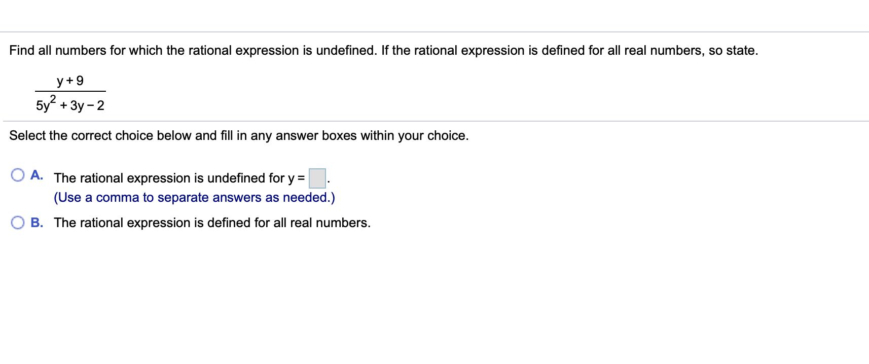Click the answer entry box after y =

coord(317,178)
